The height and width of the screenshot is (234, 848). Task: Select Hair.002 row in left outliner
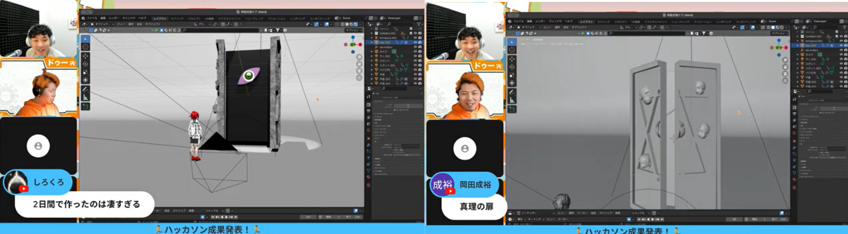click(x=394, y=42)
